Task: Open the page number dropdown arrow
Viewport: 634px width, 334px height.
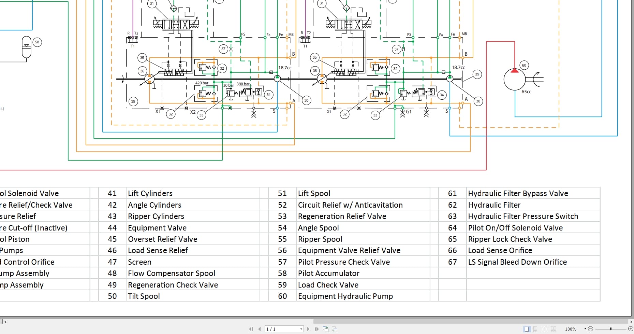Action: click(301, 329)
